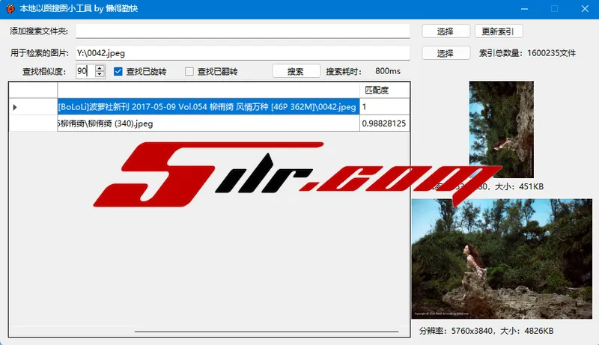The height and width of the screenshot is (345, 599).
Task: Enable the 查找已翻转 checkbox
Action: (189, 71)
